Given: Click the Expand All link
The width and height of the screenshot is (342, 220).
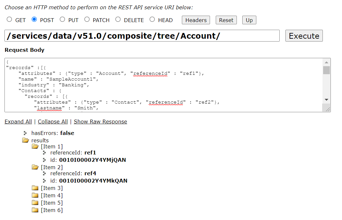Looking at the screenshot, I should pyautogui.click(x=18, y=122).
